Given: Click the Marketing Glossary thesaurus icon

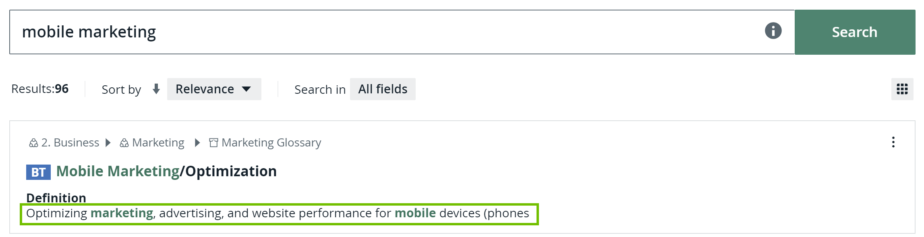Looking at the screenshot, I should point(213,143).
